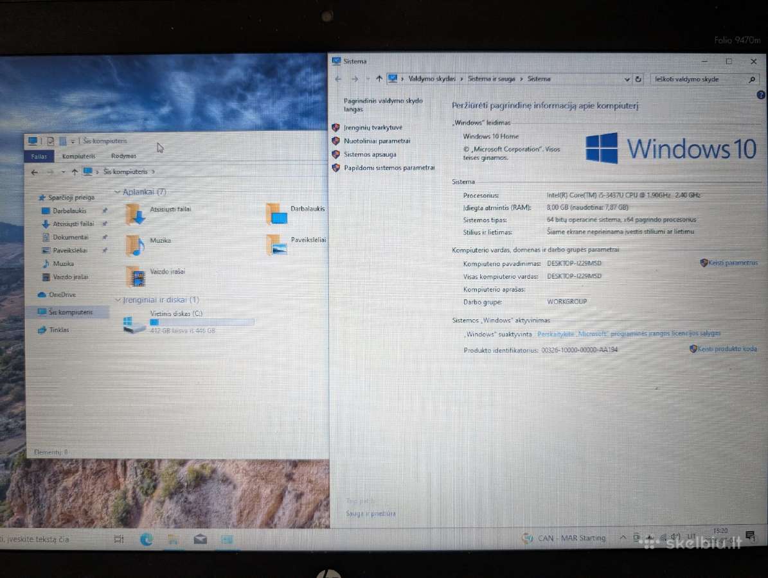Click the Control Panel taskbar icon
Screen dimensions: 768x578
pyautogui.click(x=227, y=539)
